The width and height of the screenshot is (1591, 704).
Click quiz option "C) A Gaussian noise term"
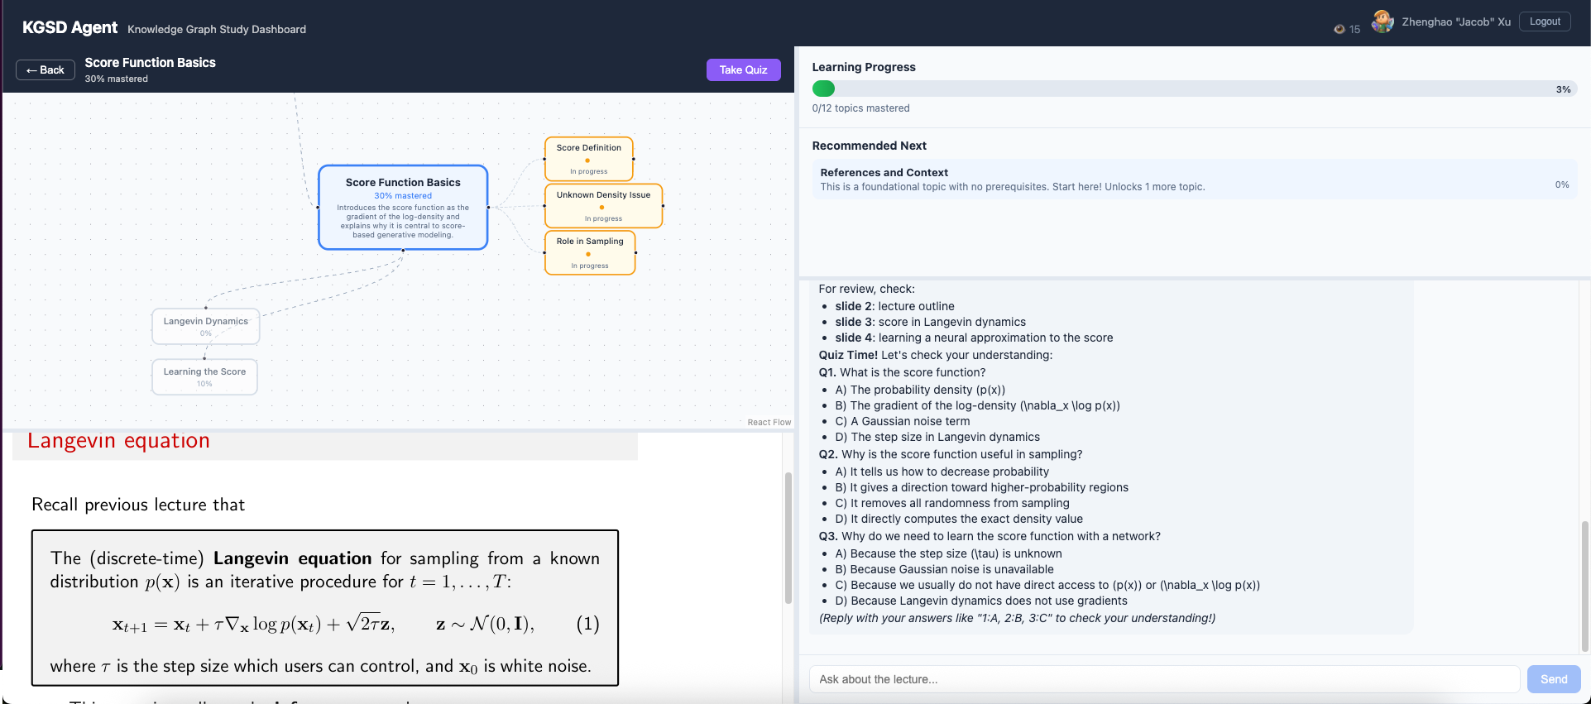tap(903, 421)
